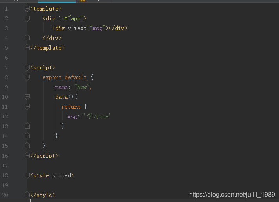Click the fold end marker on line 13
279x202 pixels.
point(27,126)
